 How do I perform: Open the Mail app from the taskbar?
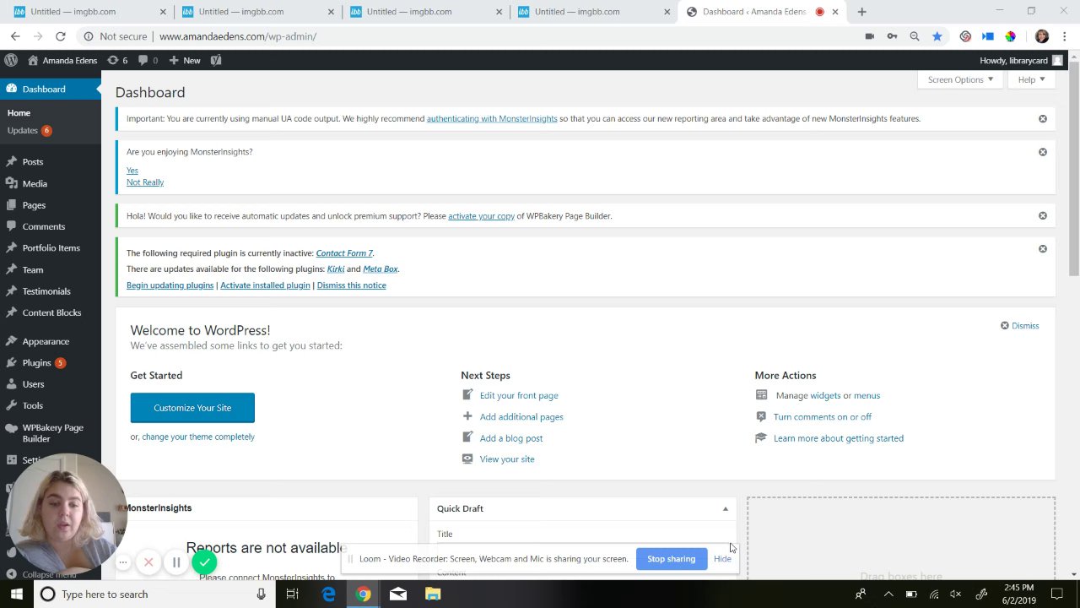click(398, 594)
